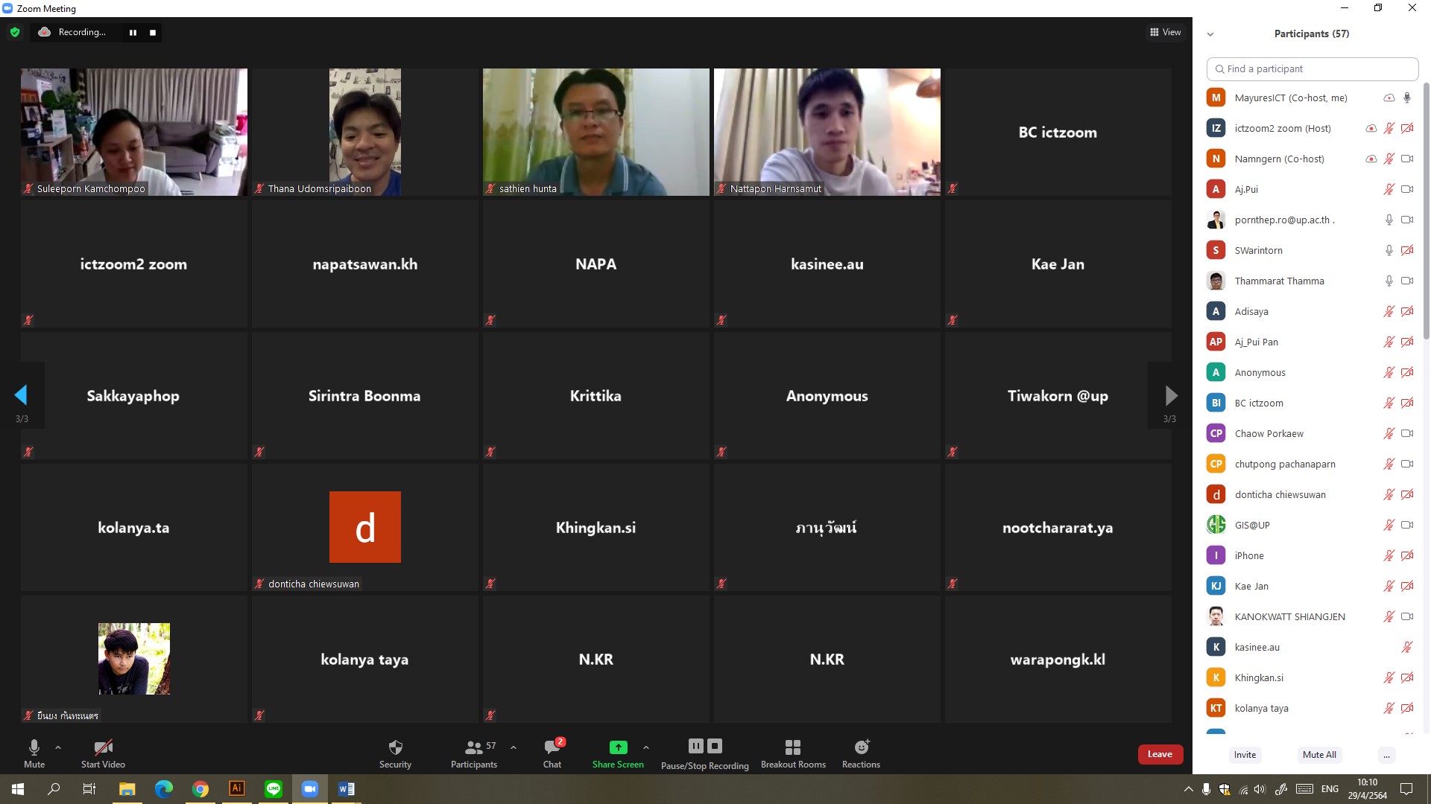The image size is (1431, 804).
Task: Pause recording in top-left indicator
Action: coord(133,32)
